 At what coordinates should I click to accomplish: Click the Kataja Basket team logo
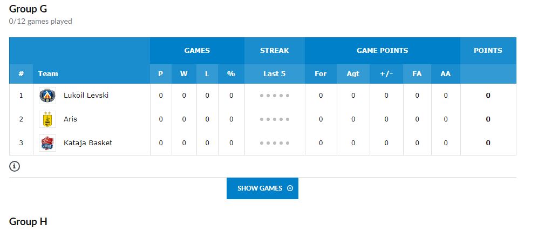[x=47, y=143]
